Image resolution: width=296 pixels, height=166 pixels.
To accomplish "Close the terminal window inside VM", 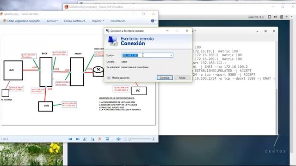I will (274, 31).
